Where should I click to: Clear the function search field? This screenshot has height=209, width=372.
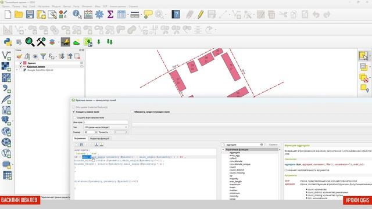[x=262, y=145]
